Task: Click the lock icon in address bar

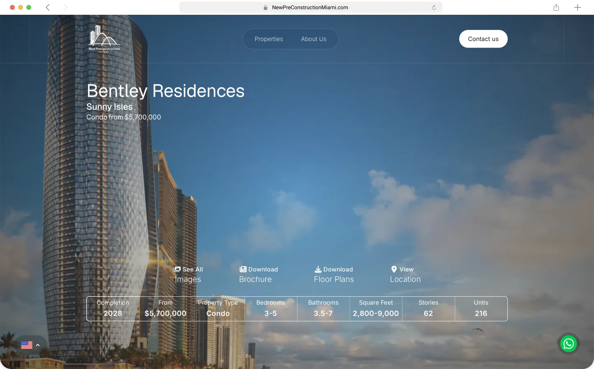Action: coord(265,7)
